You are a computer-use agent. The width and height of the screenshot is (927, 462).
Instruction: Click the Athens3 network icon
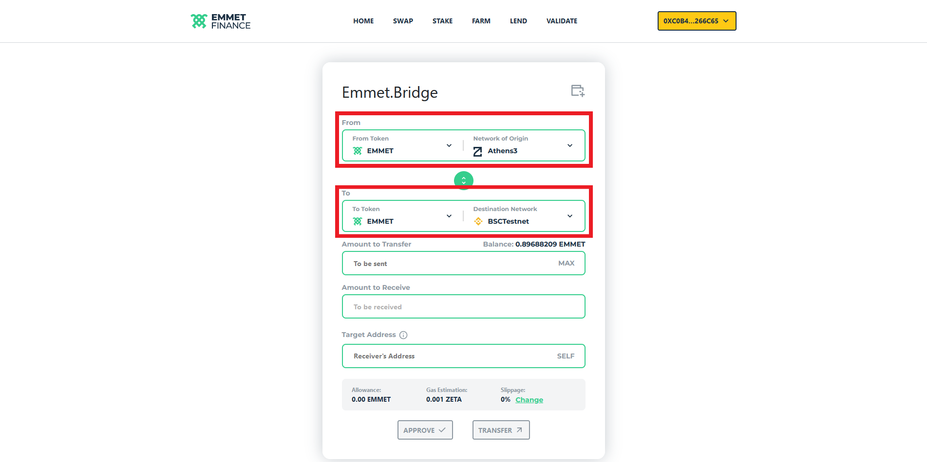(477, 151)
